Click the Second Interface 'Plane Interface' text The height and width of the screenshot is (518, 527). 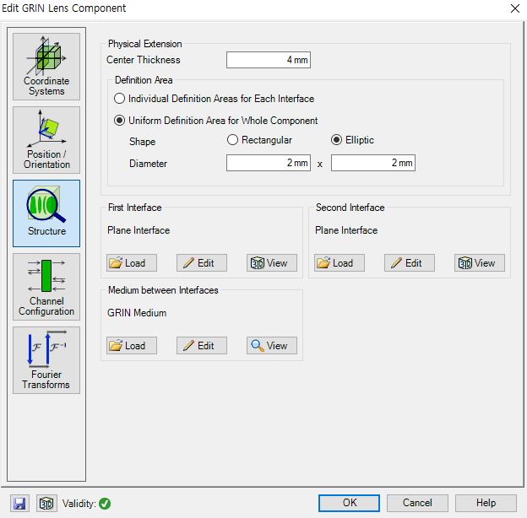tap(346, 230)
